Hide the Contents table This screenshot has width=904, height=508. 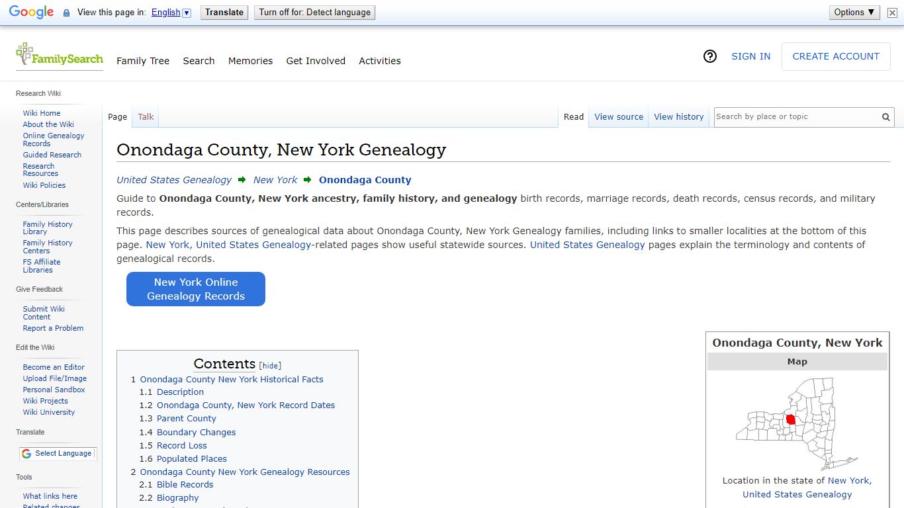270,366
